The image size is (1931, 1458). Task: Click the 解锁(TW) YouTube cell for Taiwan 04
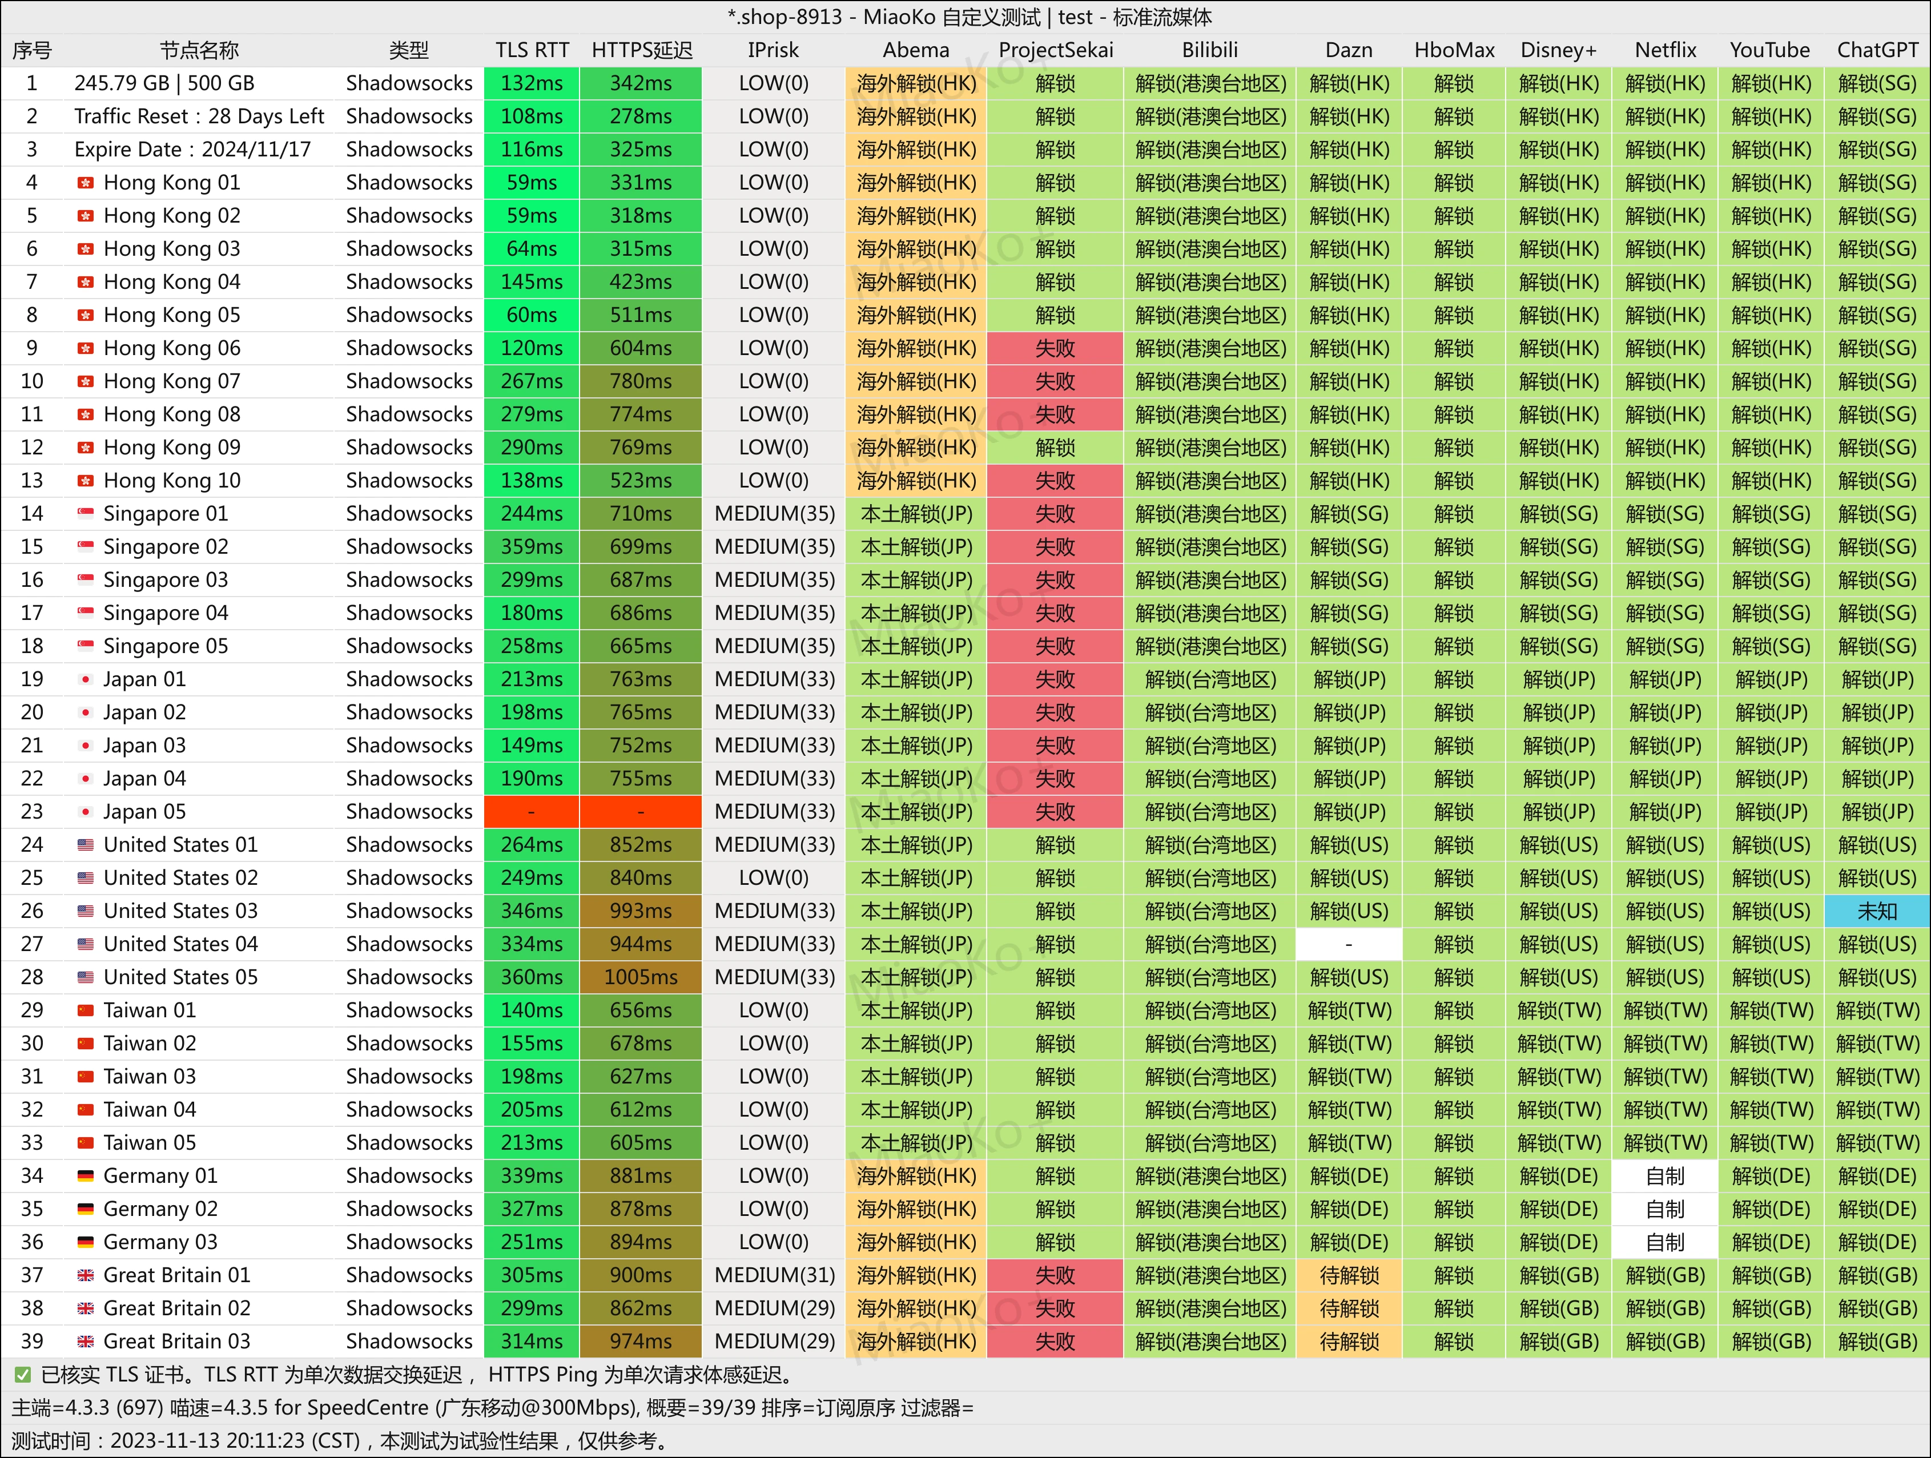click(1771, 1110)
